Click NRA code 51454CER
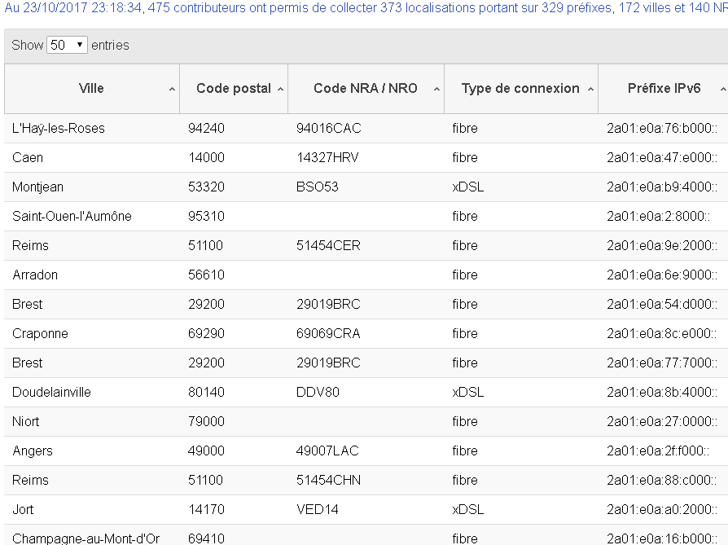728x545 pixels. (x=328, y=245)
